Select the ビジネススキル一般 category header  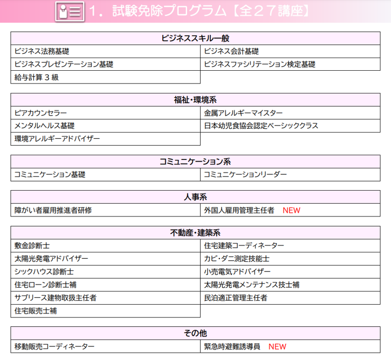tap(196, 39)
